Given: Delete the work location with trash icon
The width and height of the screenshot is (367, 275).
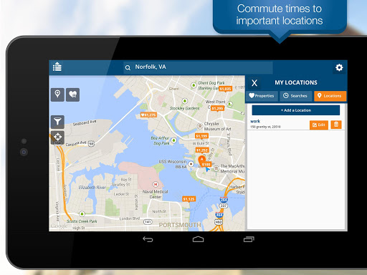Looking at the screenshot, I should tap(336, 125).
